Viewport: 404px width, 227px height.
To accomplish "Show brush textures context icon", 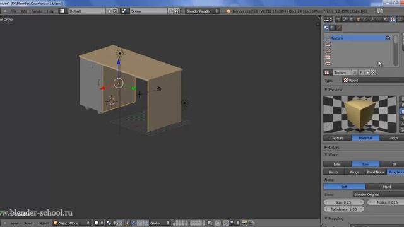I will [x=339, y=28].
